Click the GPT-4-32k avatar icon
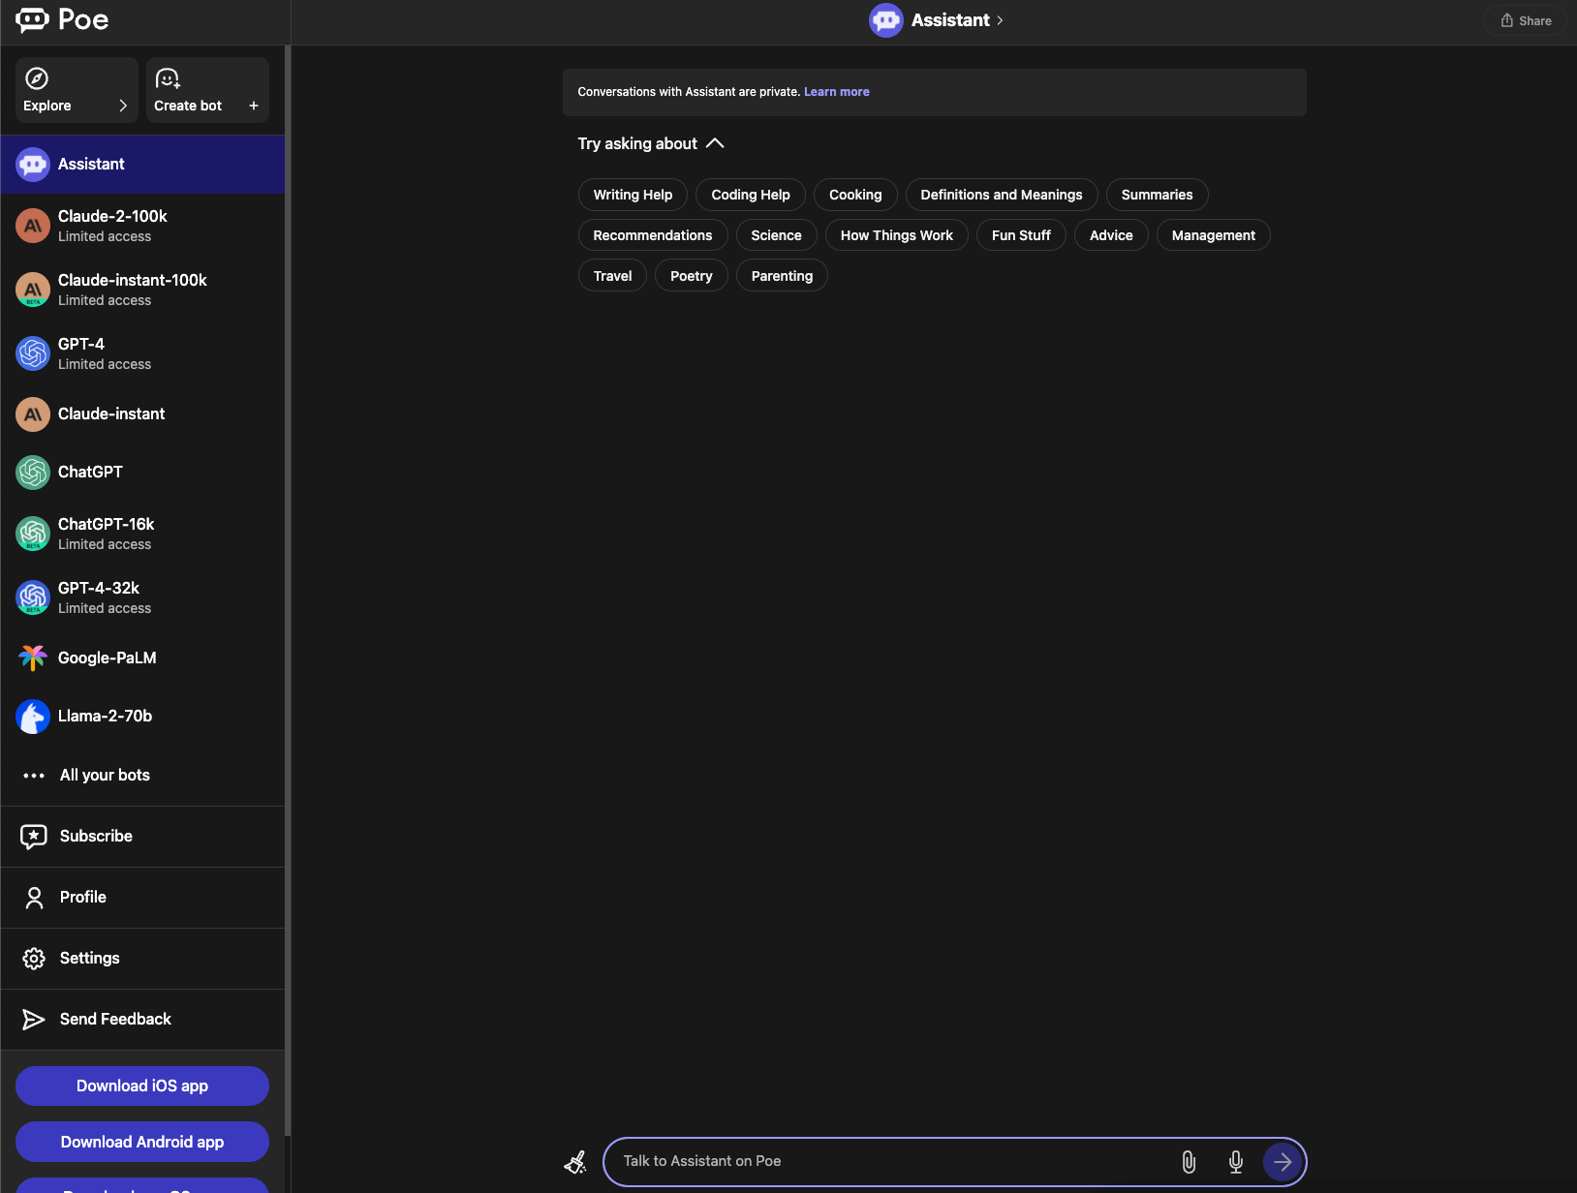This screenshot has height=1193, width=1577. pos(33,597)
